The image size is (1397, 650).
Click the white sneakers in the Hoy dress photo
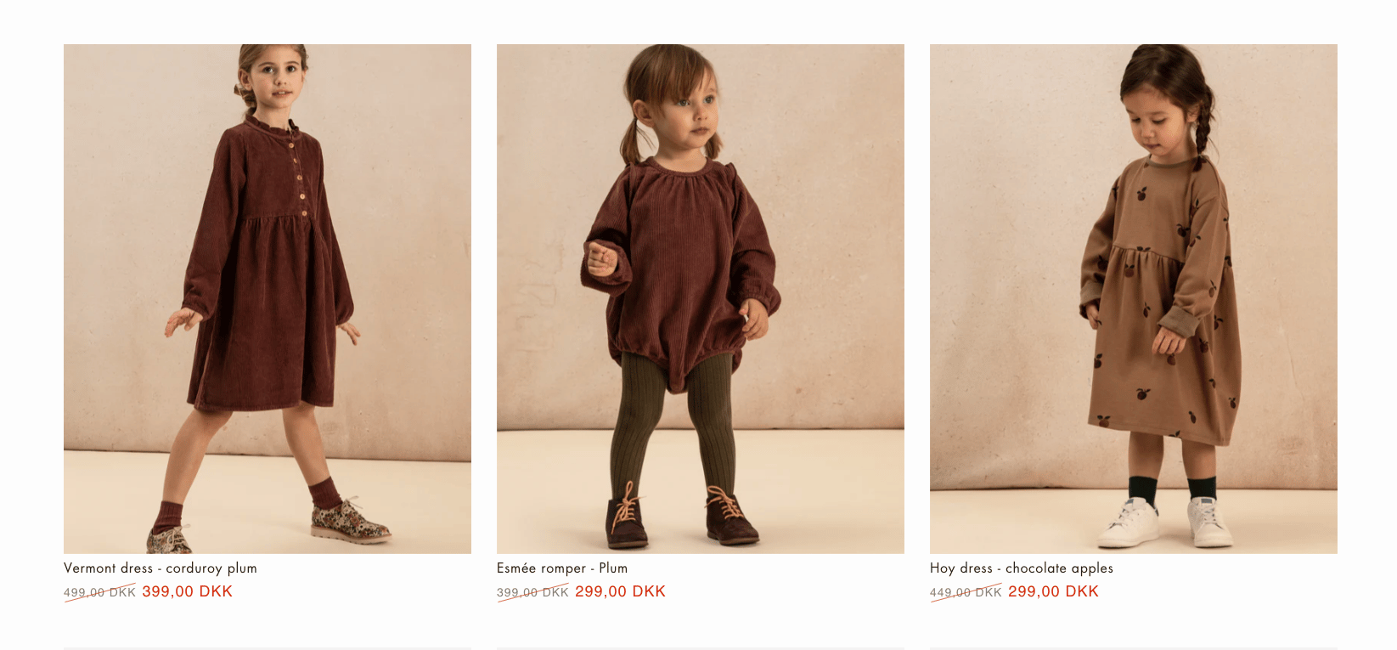(1165, 522)
